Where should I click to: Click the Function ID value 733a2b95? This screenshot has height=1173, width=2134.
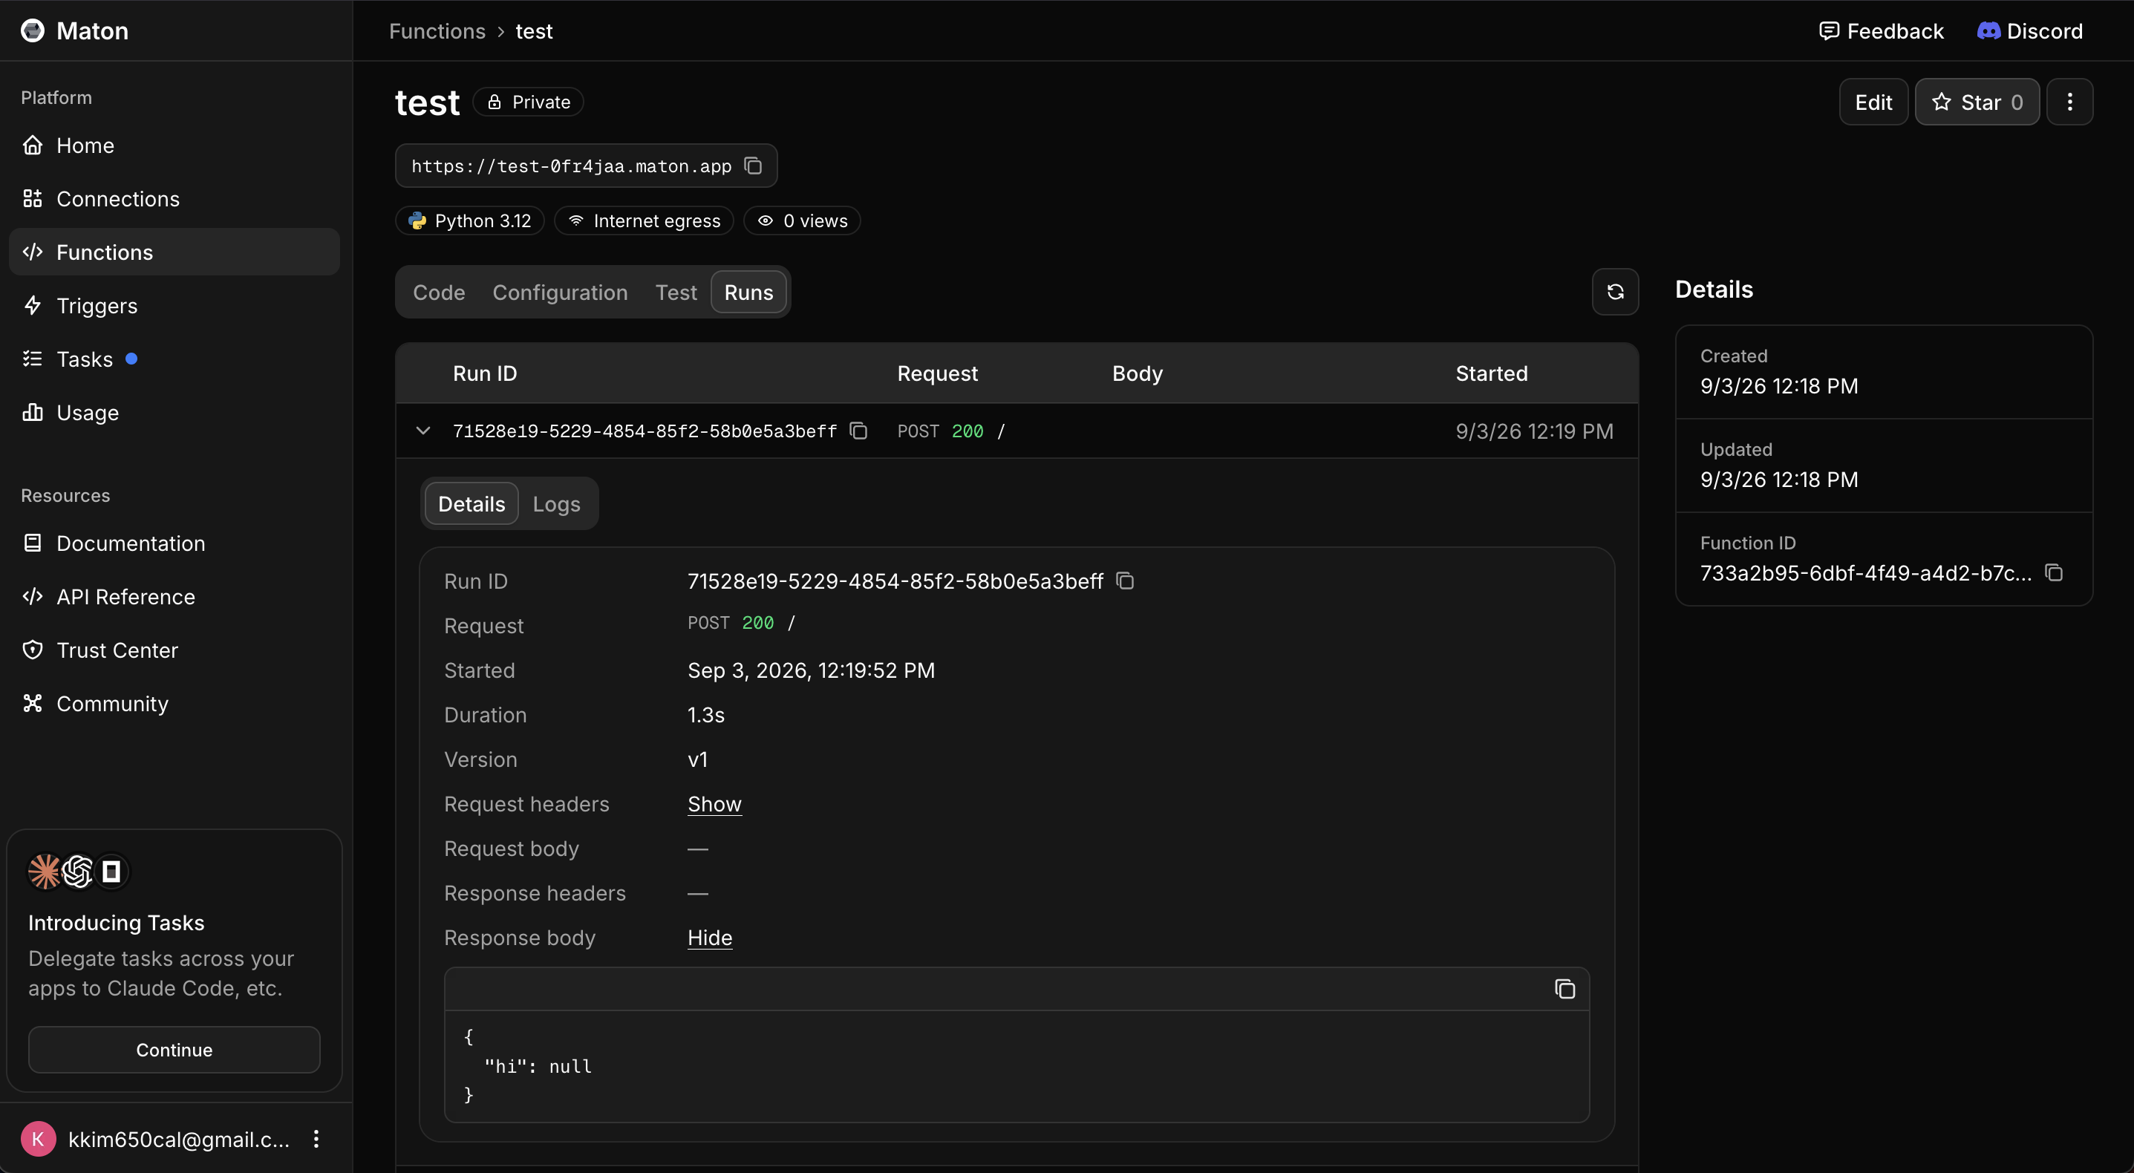1866,572
